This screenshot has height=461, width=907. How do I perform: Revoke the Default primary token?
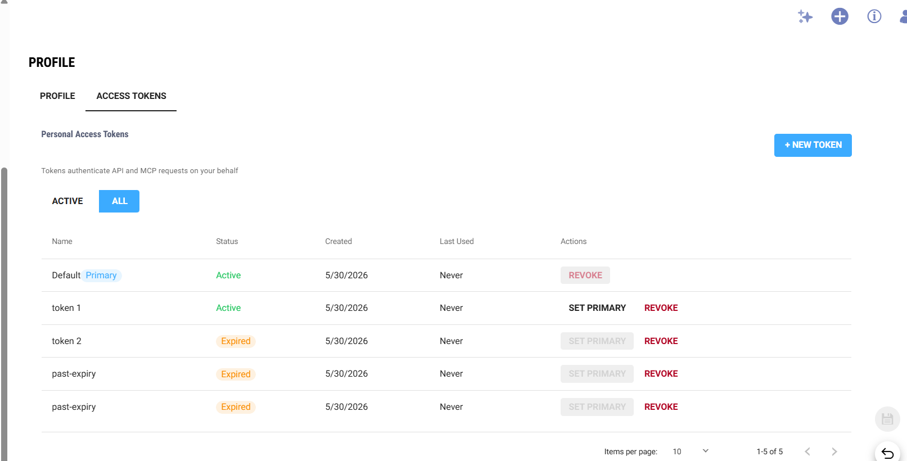585,275
